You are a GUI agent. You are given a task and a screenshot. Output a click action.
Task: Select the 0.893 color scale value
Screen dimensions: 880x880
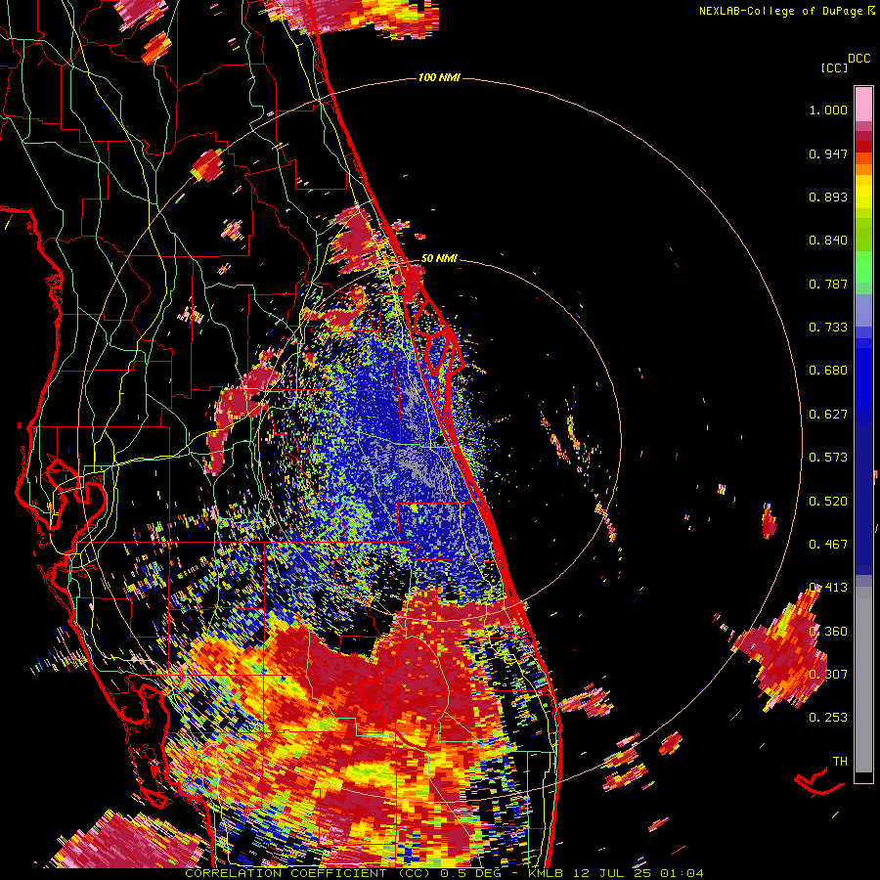[828, 197]
